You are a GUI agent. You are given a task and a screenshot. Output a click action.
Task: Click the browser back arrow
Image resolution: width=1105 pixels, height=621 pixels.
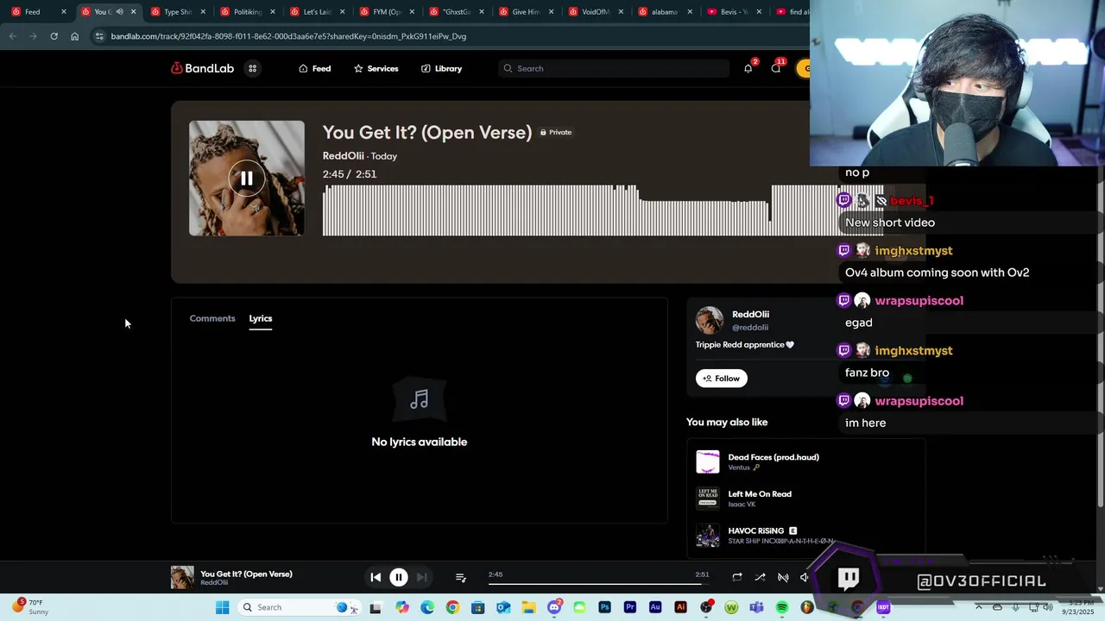click(12, 36)
